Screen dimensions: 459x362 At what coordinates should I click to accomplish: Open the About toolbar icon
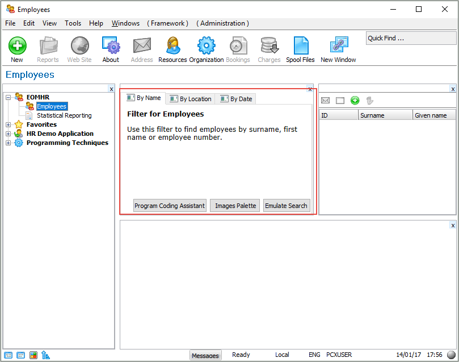[x=111, y=45]
